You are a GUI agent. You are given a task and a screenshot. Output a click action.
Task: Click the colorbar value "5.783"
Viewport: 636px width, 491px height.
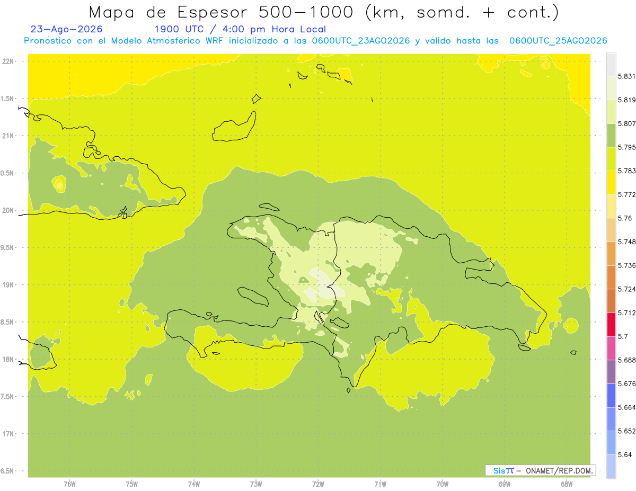pyautogui.click(x=627, y=171)
